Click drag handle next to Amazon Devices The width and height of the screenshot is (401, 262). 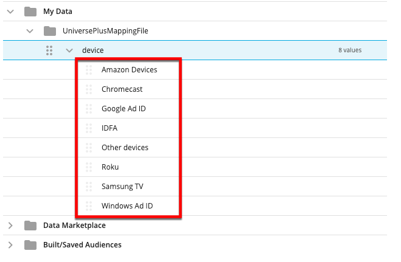pyautogui.click(x=89, y=70)
